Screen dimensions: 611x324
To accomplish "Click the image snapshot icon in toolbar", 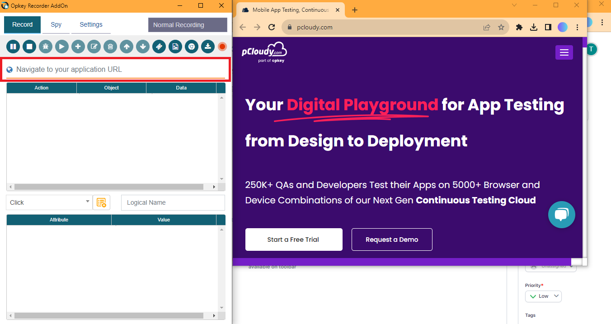I will click(175, 46).
